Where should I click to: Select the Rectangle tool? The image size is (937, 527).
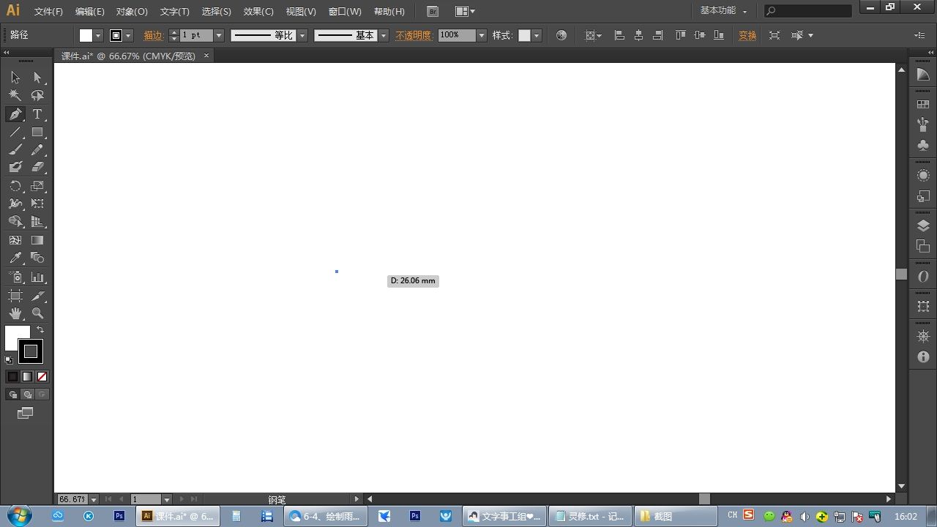click(37, 132)
